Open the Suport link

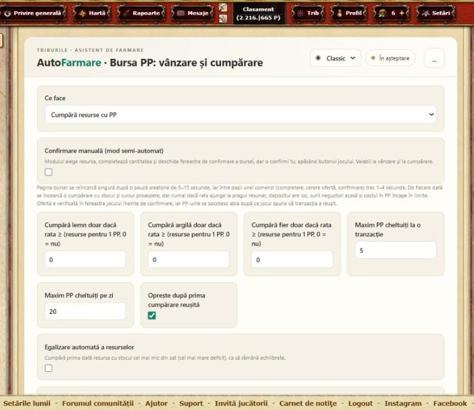coord(191,403)
